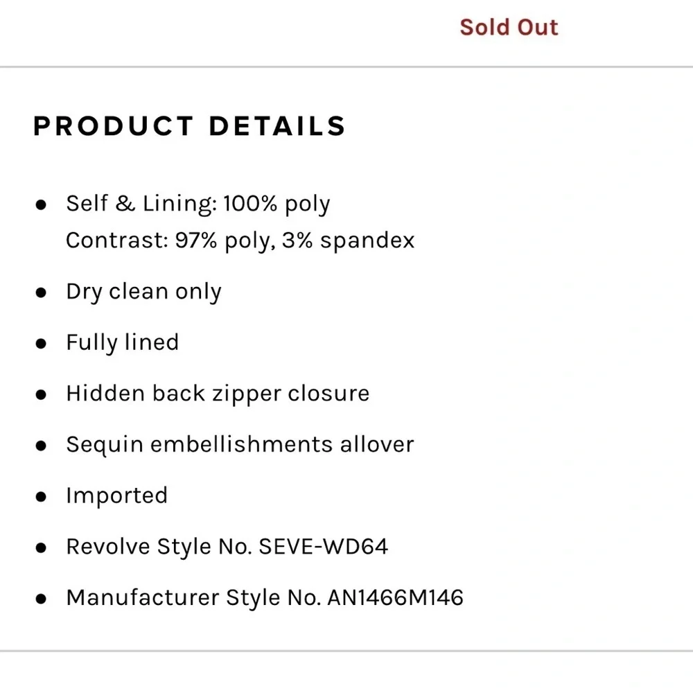Select 'Hidden back zipper closure' text
Screen dimensions: 693x693
point(218,394)
